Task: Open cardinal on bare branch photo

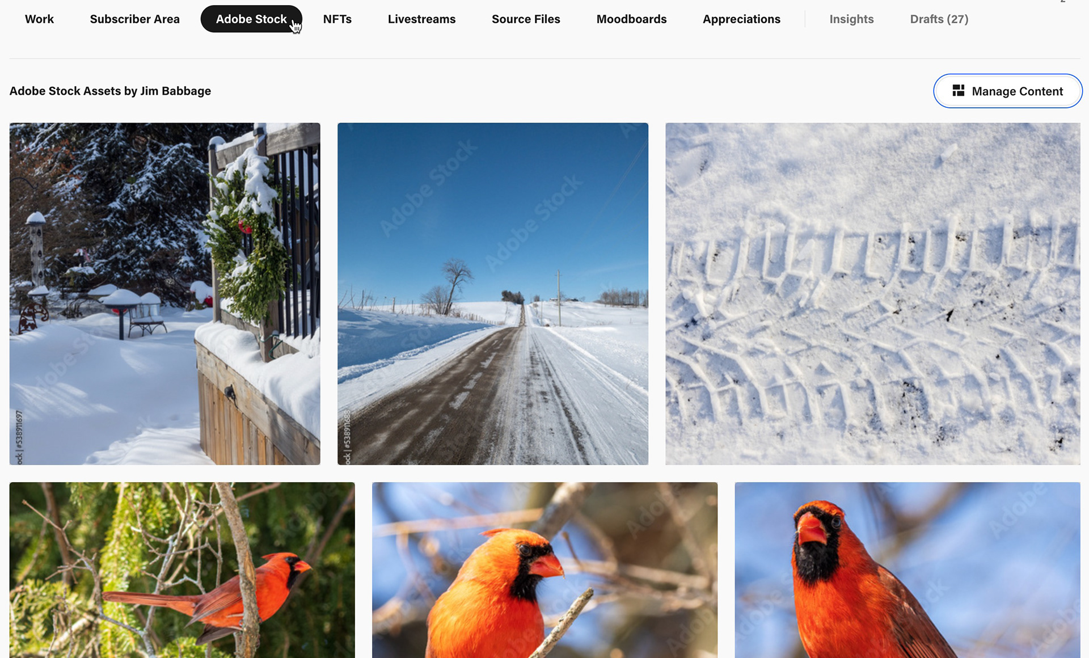Action: [544, 570]
